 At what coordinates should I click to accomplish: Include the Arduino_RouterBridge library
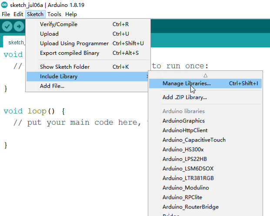point(205,207)
